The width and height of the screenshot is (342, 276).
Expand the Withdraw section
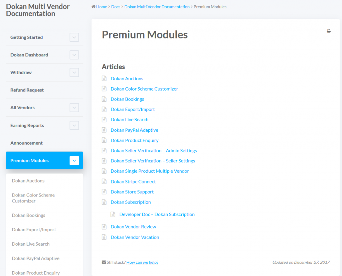[74, 72]
